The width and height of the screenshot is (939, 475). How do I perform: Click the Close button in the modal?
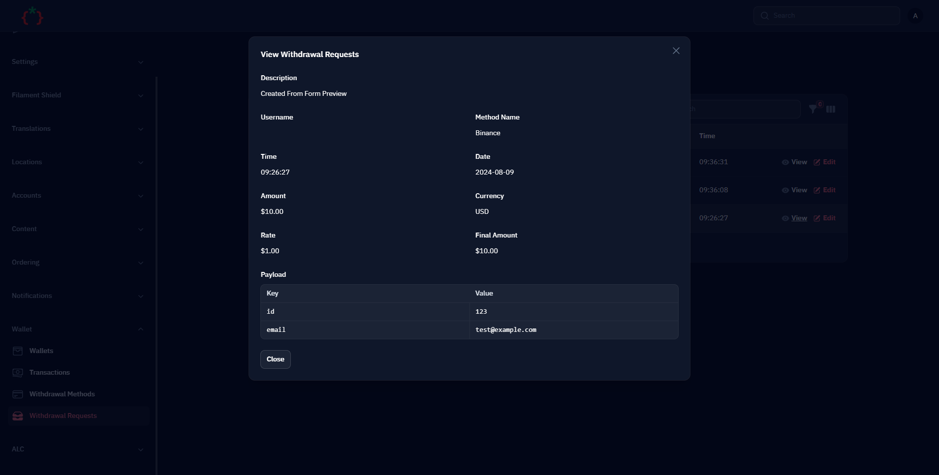pyautogui.click(x=276, y=359)
